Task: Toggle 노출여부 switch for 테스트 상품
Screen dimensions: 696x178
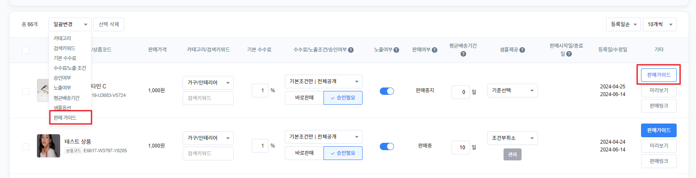Action: point(387,146)
